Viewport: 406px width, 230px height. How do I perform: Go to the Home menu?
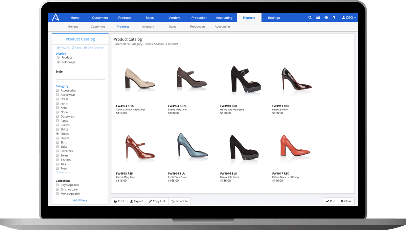[x=75, y=18]
